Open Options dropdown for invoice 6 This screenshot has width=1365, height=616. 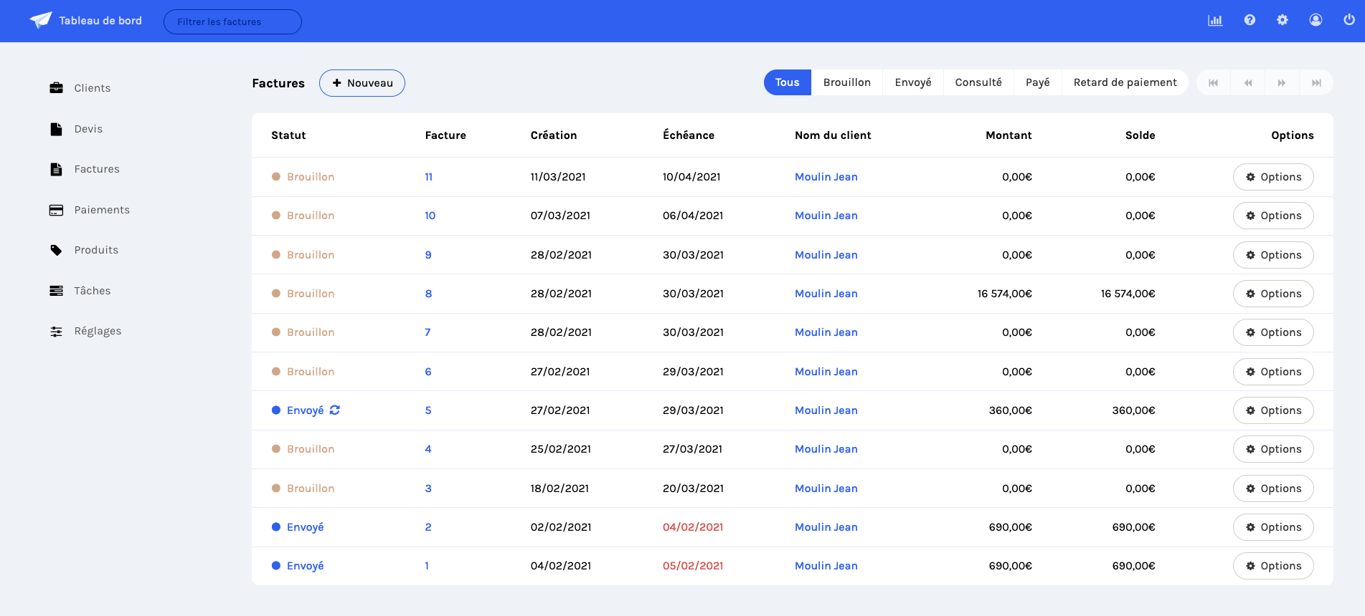1273,372
